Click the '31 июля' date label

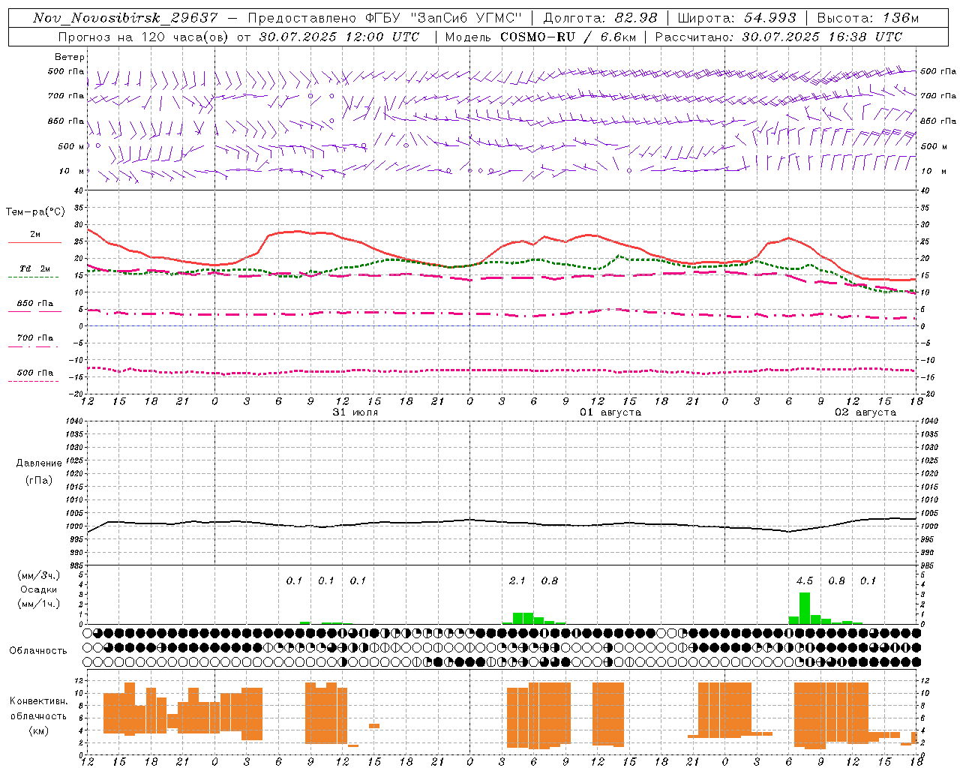pyautogui.click(x=355, y=412)
